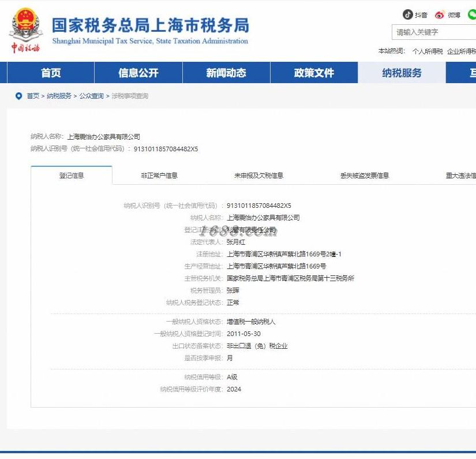Click the legal representative 张月红
The width and height of the screenshot is (476, 459).
[236, 242]
